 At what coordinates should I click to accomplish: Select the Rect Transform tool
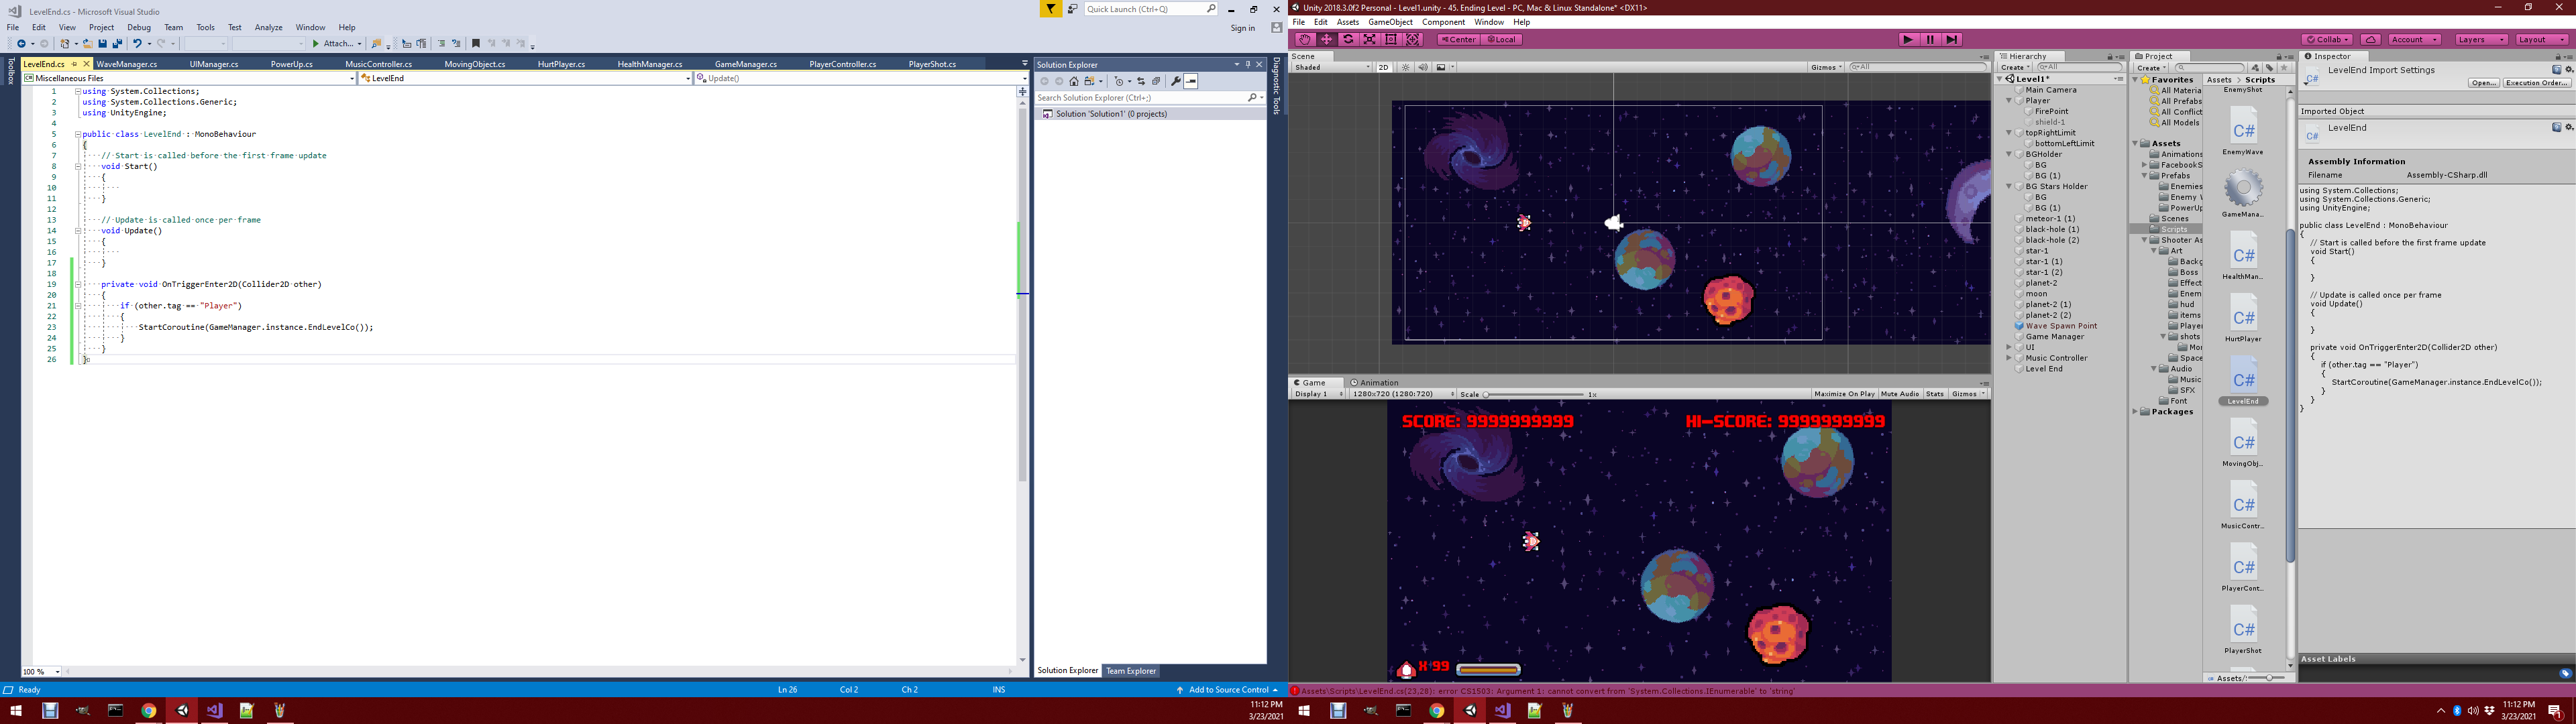click(x=1391, y=40)
